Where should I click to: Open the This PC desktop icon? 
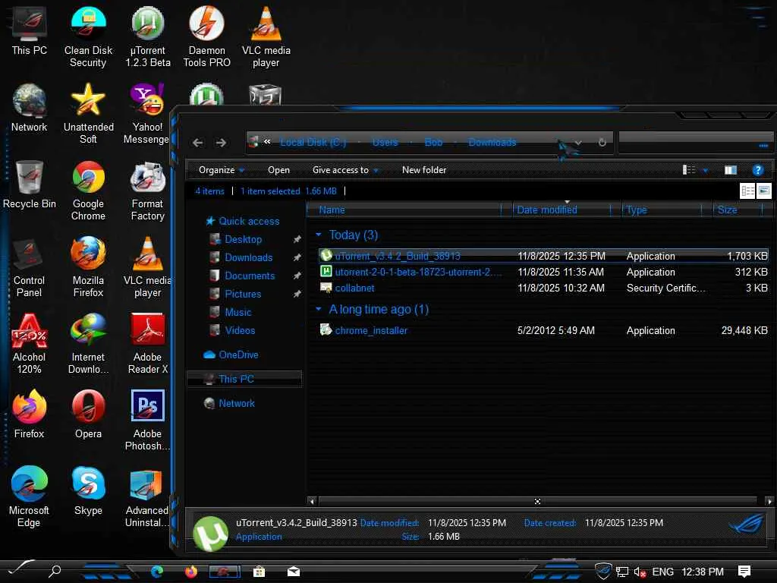click(x=30, y=31)
